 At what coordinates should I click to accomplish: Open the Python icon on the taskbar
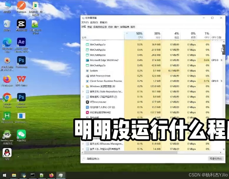23,175
